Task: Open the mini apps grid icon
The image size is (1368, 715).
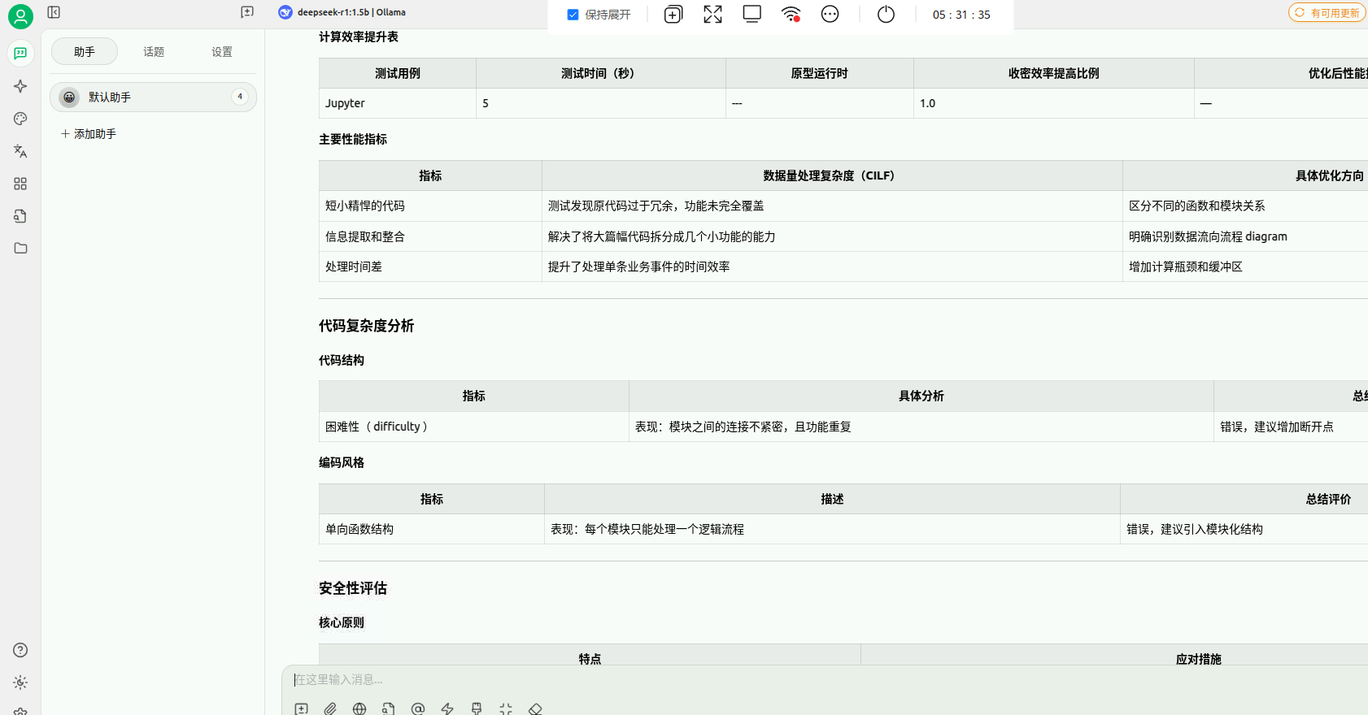Action: point(20,184)
